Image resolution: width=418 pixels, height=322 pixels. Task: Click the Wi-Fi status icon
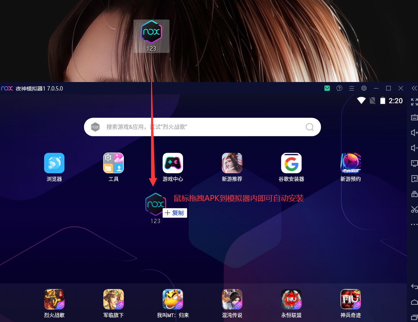361,100
